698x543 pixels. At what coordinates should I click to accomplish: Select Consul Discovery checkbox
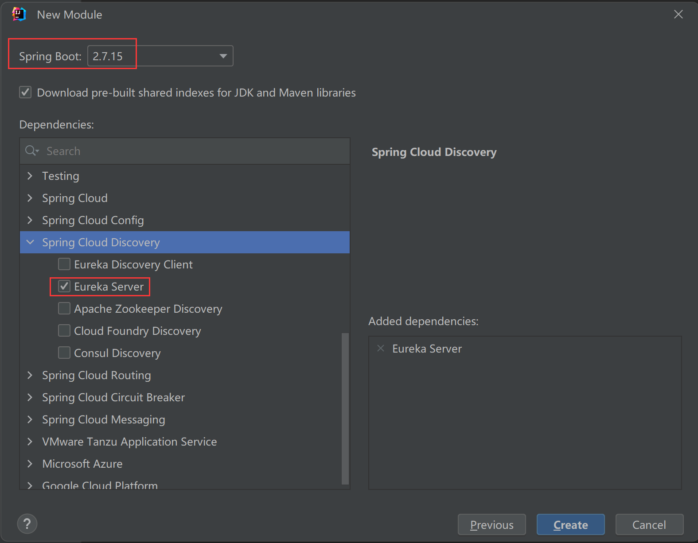pyautogui.click(x=64, y=353)
